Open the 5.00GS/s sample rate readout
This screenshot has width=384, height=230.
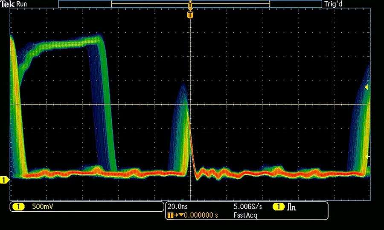point(247,207)
